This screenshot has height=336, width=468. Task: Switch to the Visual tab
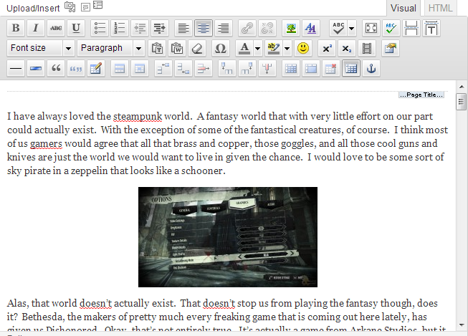(x=403, y=8)
